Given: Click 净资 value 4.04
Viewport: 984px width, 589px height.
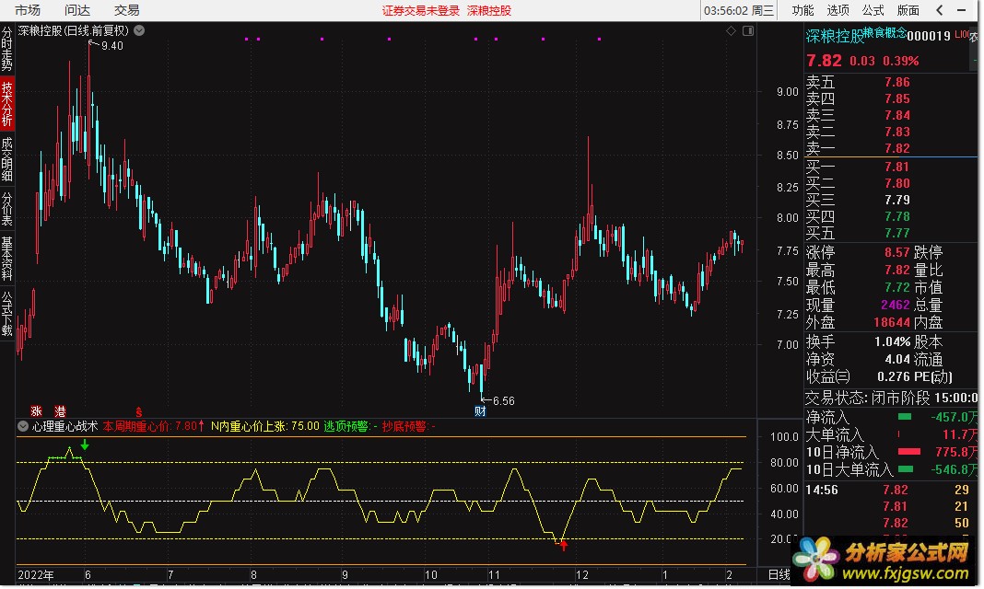Looking at the screenshot, I should pos(897,360).
